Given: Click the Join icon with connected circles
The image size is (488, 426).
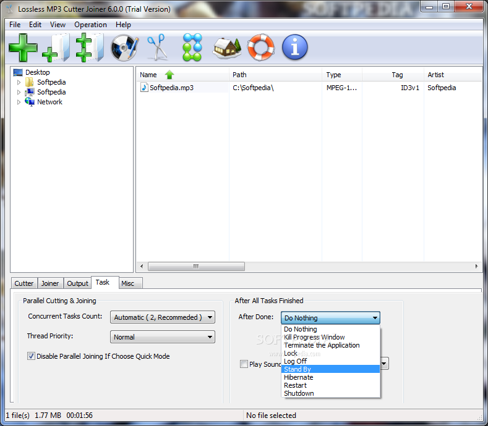Looking at the screenshot, I should (x=192, y=47).
